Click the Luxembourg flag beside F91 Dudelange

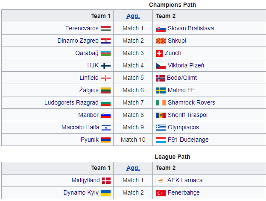point(160,140)
